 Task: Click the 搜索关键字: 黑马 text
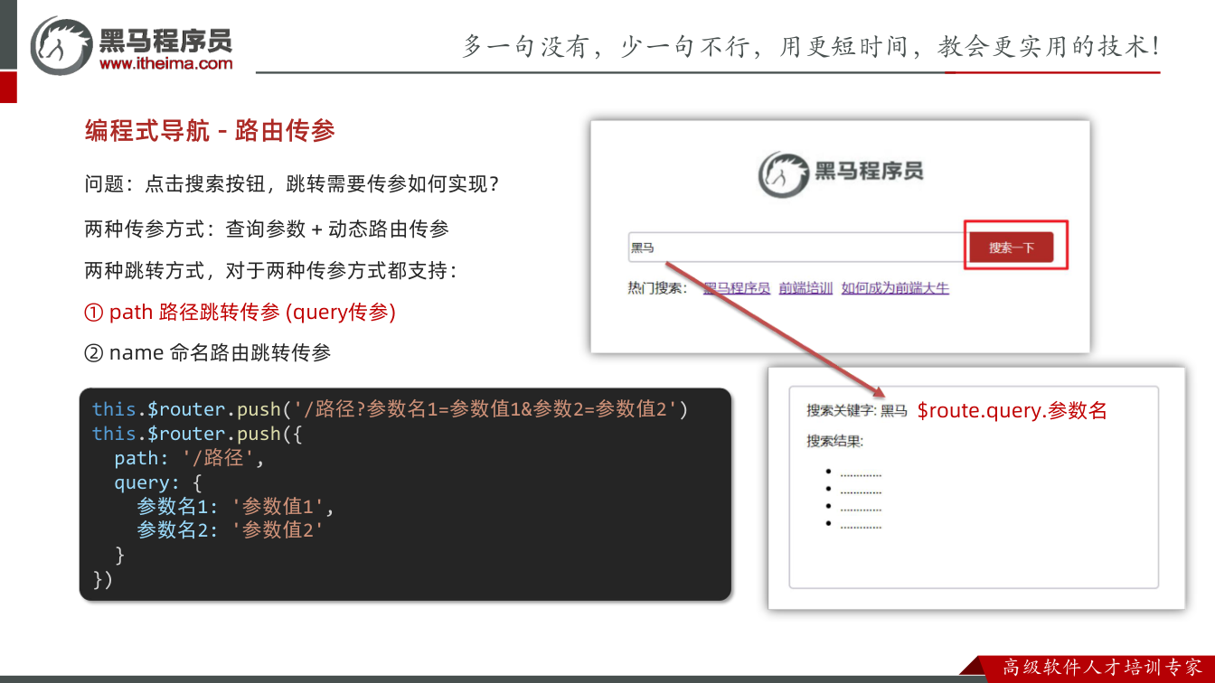[857, 411]
